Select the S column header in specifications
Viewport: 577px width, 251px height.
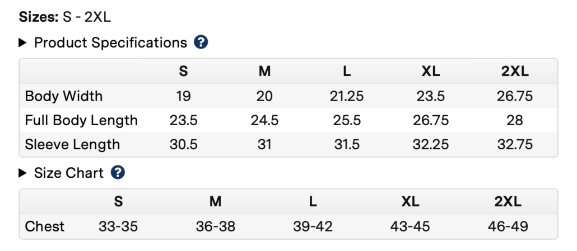(x=183, y=72)
